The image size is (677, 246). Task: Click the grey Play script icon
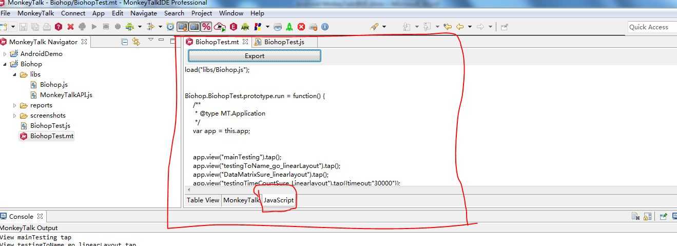(x=94, y=27)
